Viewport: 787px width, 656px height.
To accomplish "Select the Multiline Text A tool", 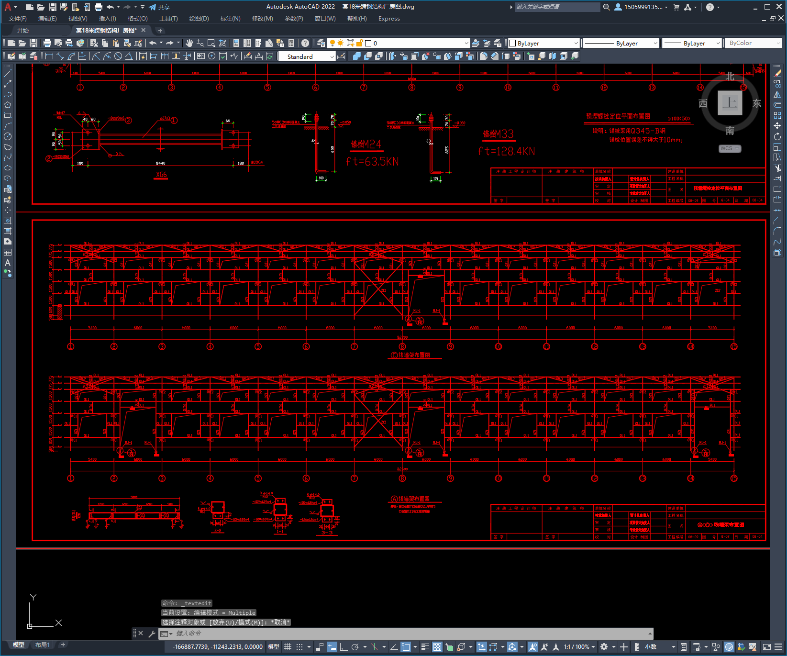I will [x=8, y=263].
